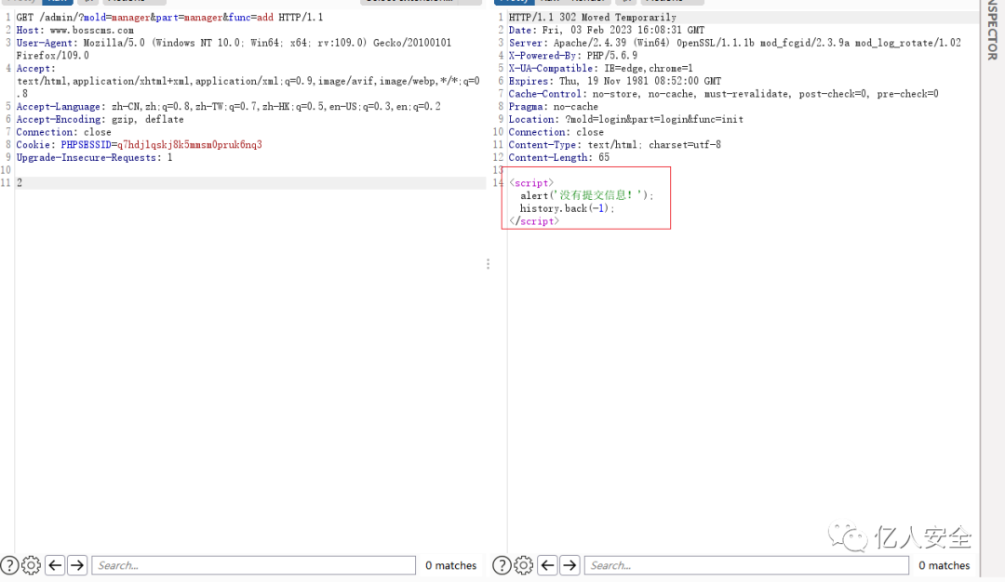Go to next match in response pane
The image size is (1005, 582).
(x=569, y=565)
